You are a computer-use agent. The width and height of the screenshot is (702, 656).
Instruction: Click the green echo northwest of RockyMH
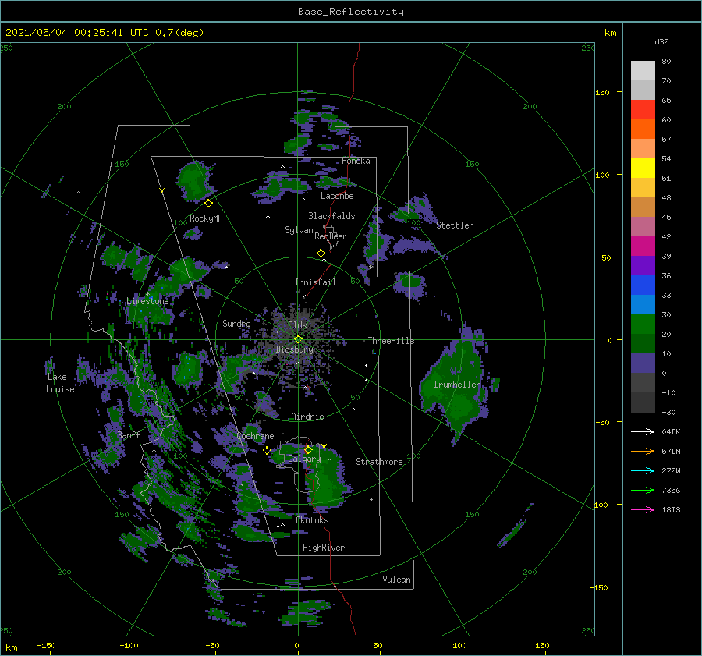[x=194, y=181]
